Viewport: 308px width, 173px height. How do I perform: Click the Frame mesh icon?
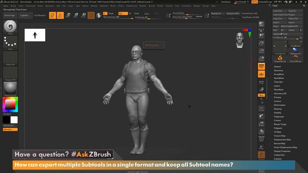point(261,109)
